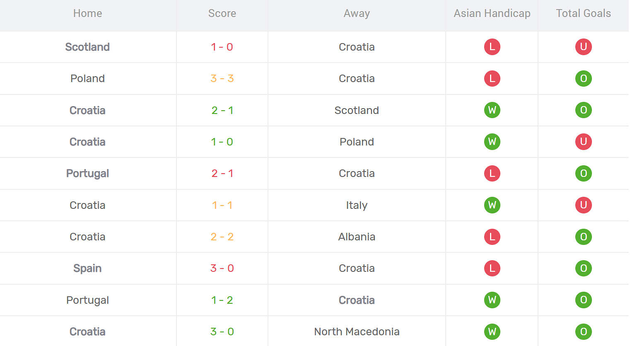Click the O badge in Croatia vs Albania row
630x346 pixels.
pos(583,237)
